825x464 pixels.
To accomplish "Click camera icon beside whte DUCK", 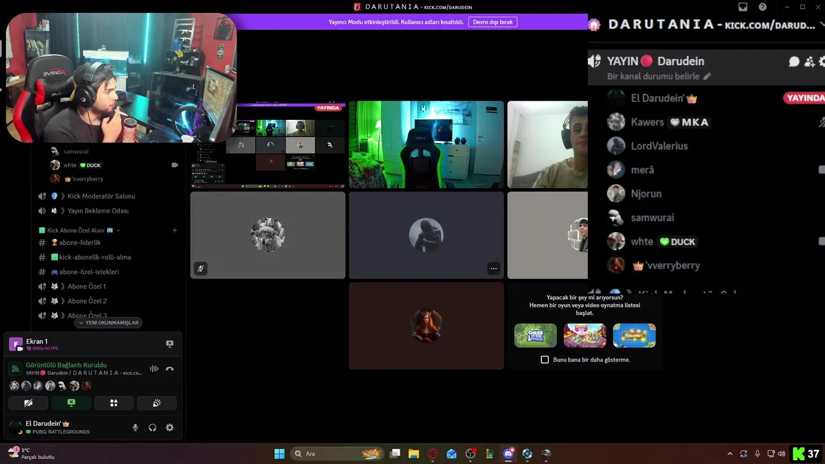I will click(175, 165).
